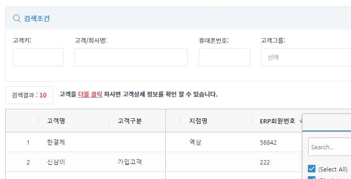Click the ERP회원번호 column header text

[x=278, y=121]
